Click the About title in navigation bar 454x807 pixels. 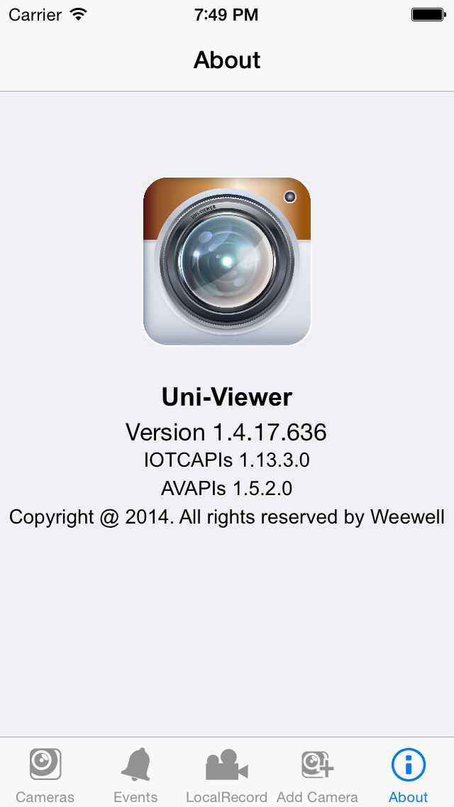click(x=227, y=60)
